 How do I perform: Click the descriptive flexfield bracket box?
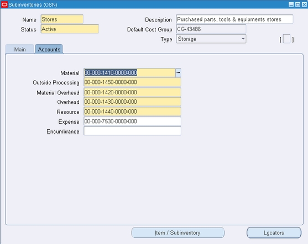coord(286,39)
